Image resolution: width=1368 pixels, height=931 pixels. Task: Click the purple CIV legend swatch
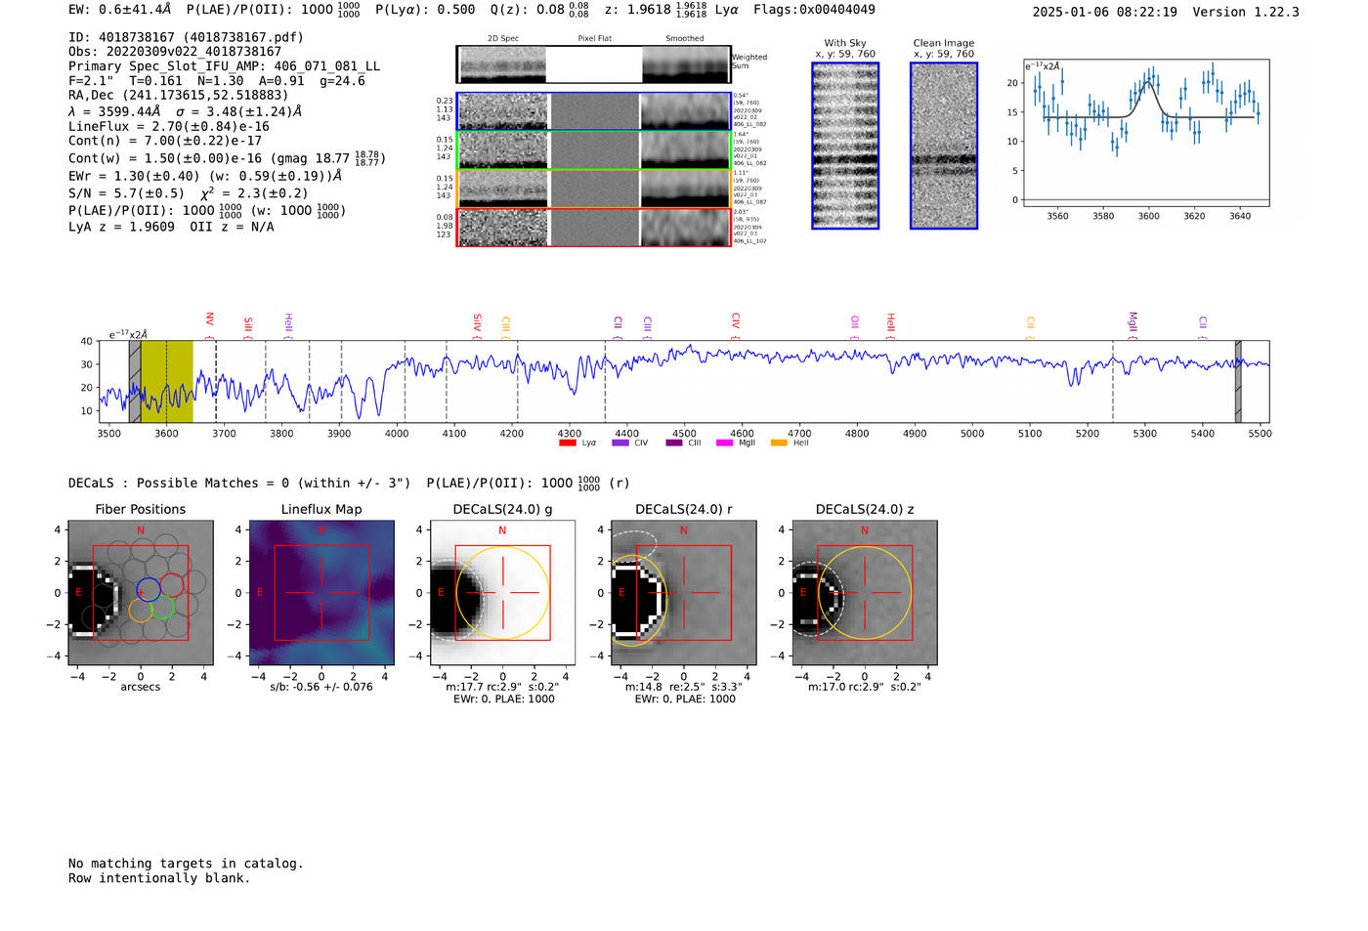[620, 443]
